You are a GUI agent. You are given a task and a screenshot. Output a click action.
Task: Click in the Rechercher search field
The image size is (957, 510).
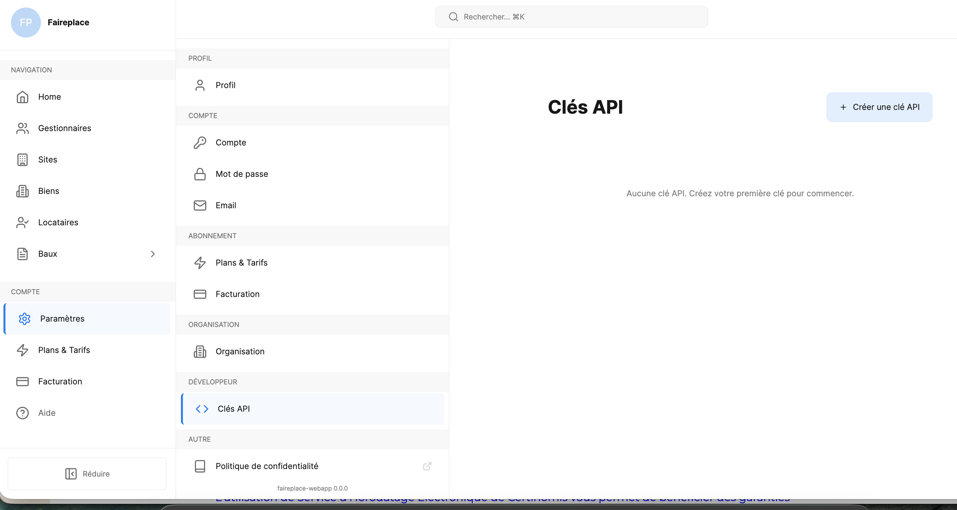571,17
